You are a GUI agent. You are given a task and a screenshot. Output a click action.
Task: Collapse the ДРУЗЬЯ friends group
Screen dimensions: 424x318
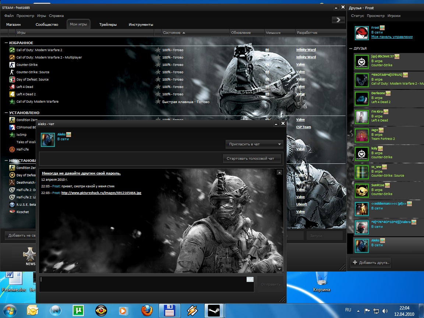[x=351, y=49]
